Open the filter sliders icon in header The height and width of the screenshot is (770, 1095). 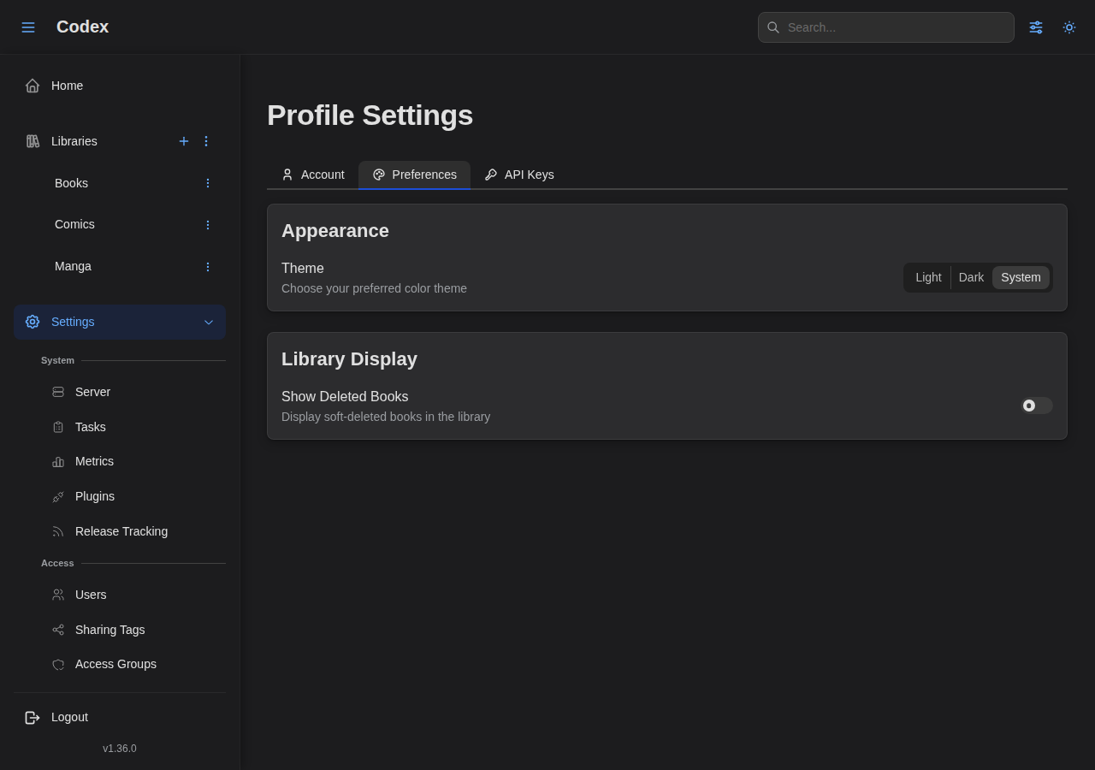(1036, 27)
